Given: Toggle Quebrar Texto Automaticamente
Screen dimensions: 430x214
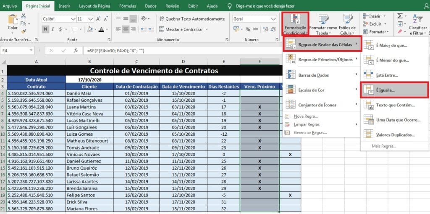Looking at the screenshot, I should click(191, 19).
